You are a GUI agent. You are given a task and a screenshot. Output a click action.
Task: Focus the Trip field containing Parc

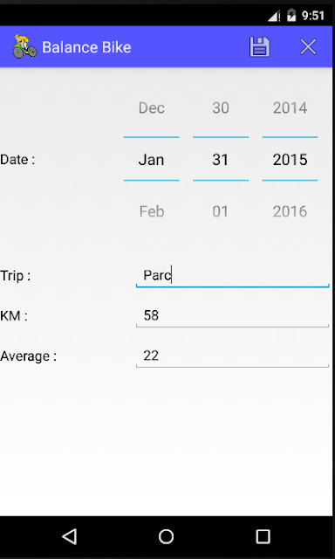point(232,276)
